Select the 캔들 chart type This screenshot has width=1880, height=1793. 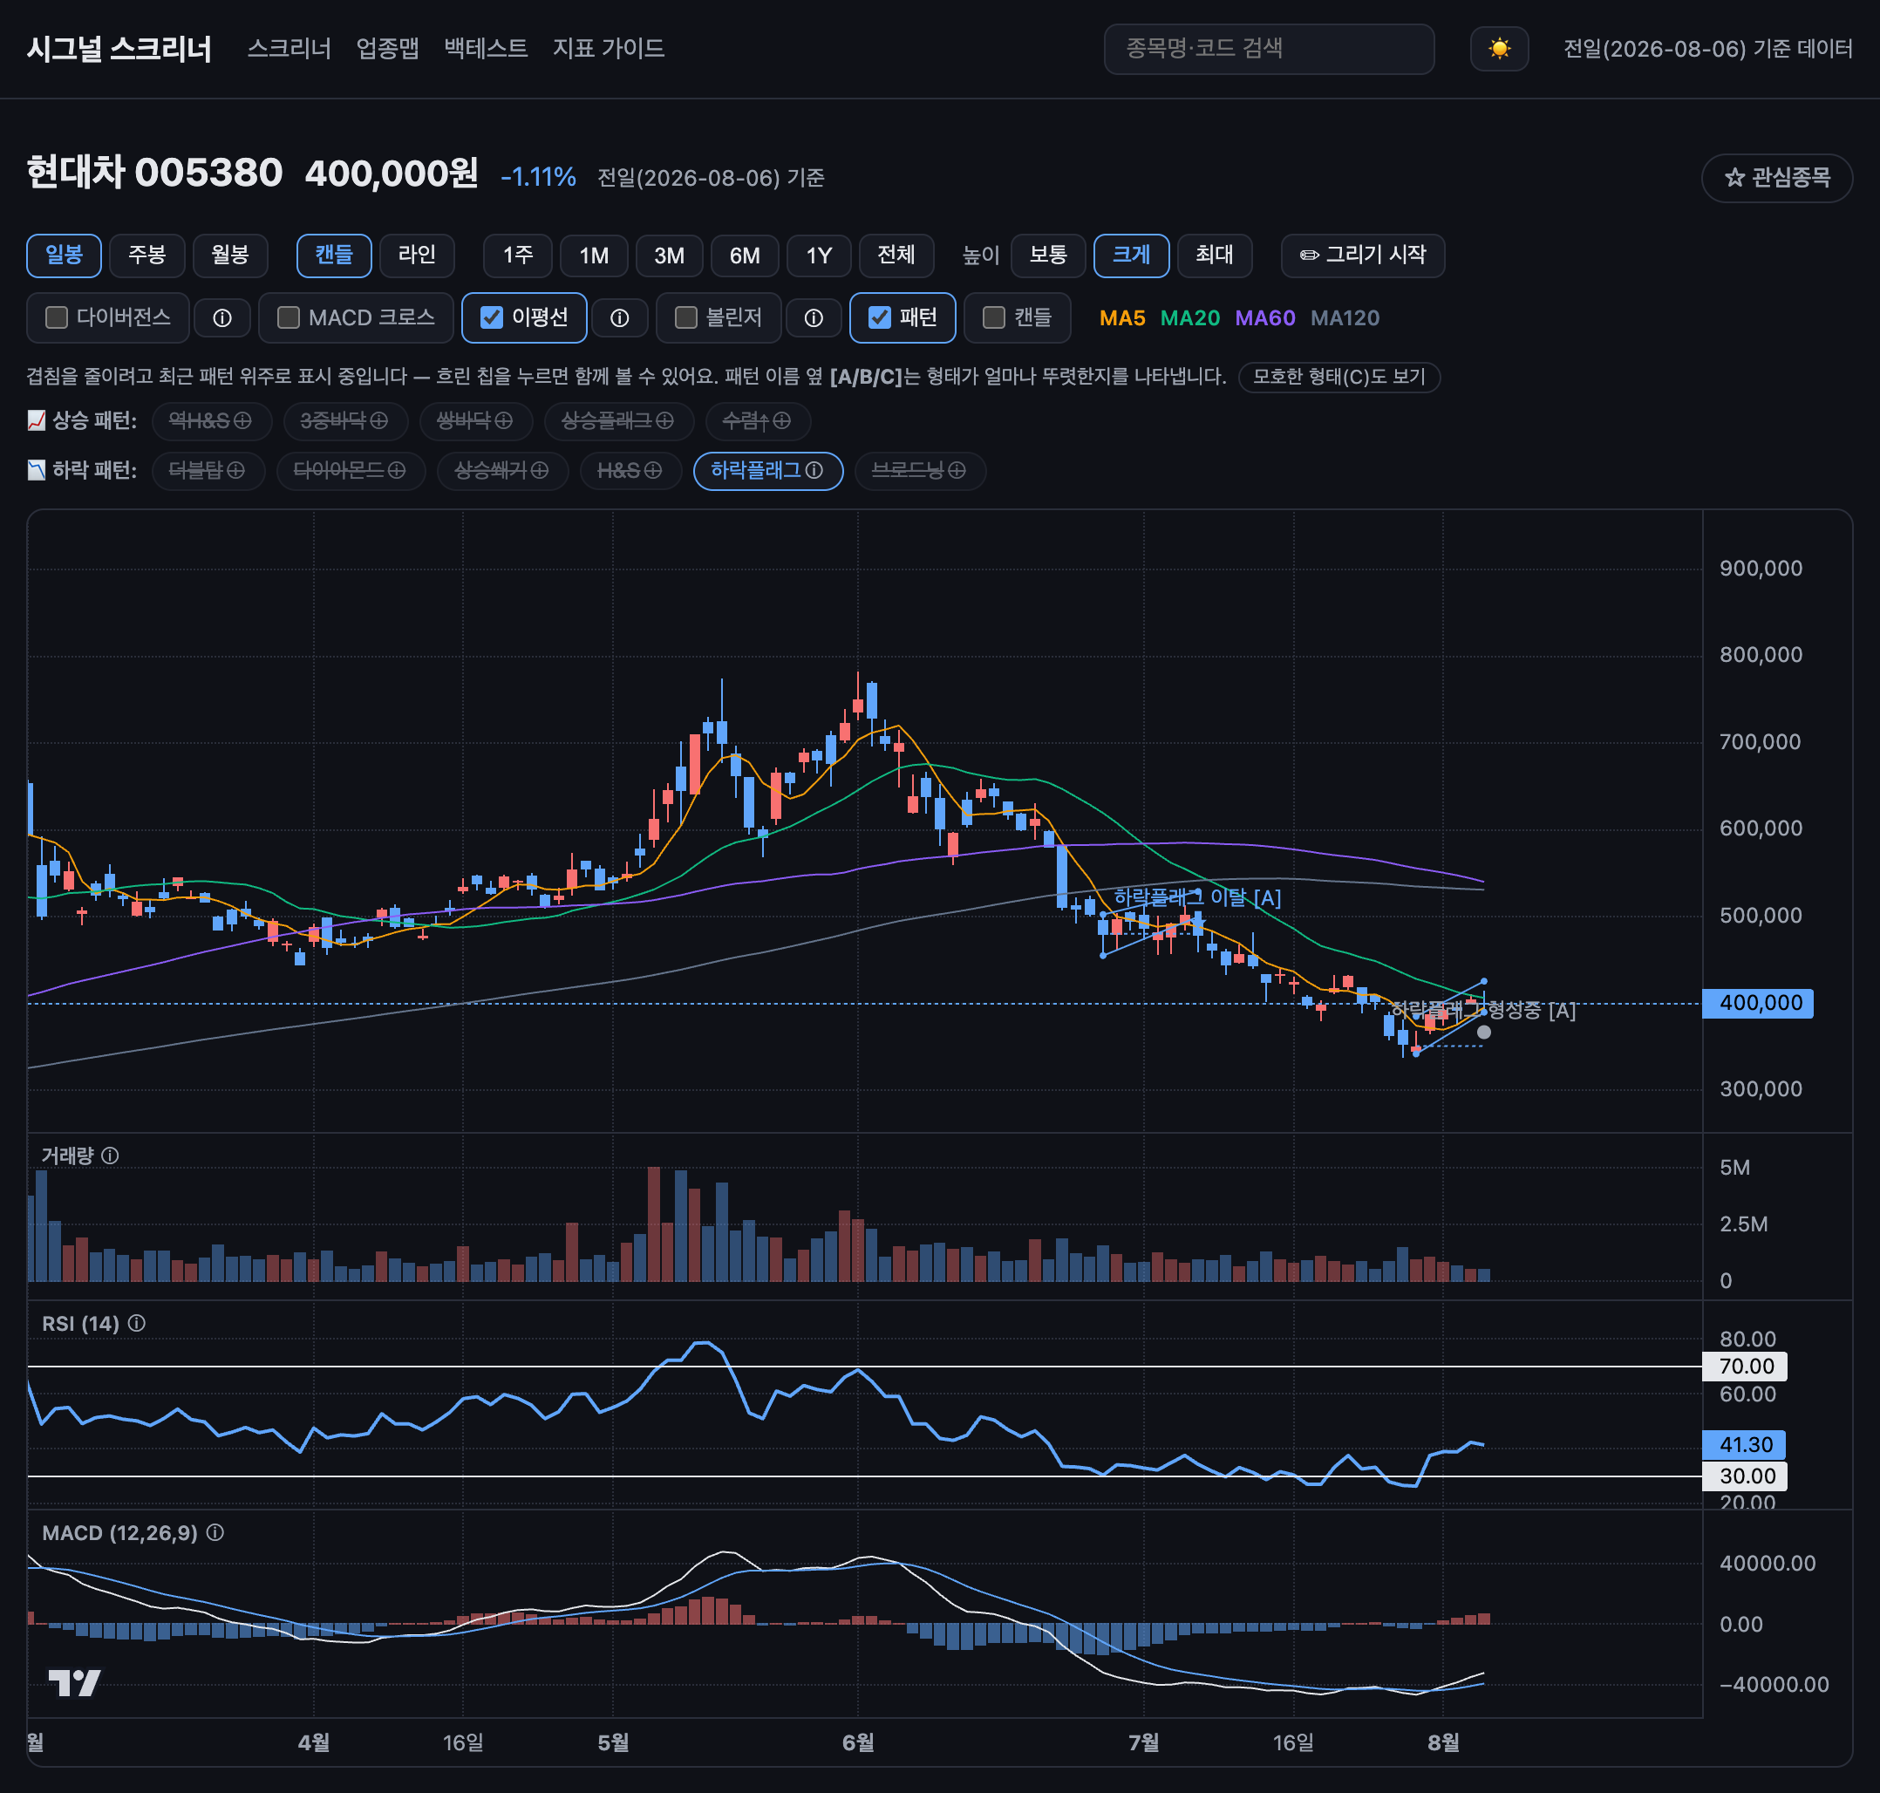[x=335, y=256]
